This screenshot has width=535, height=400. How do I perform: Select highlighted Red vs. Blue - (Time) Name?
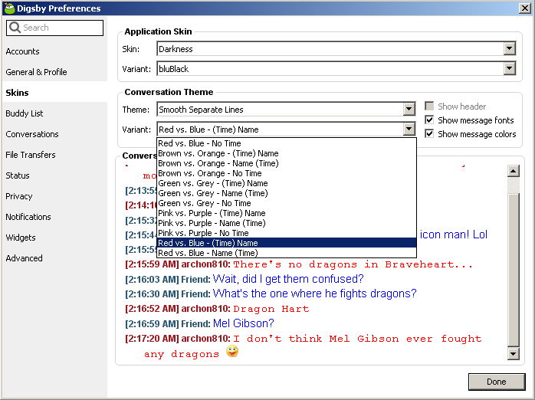pos(287,243)
